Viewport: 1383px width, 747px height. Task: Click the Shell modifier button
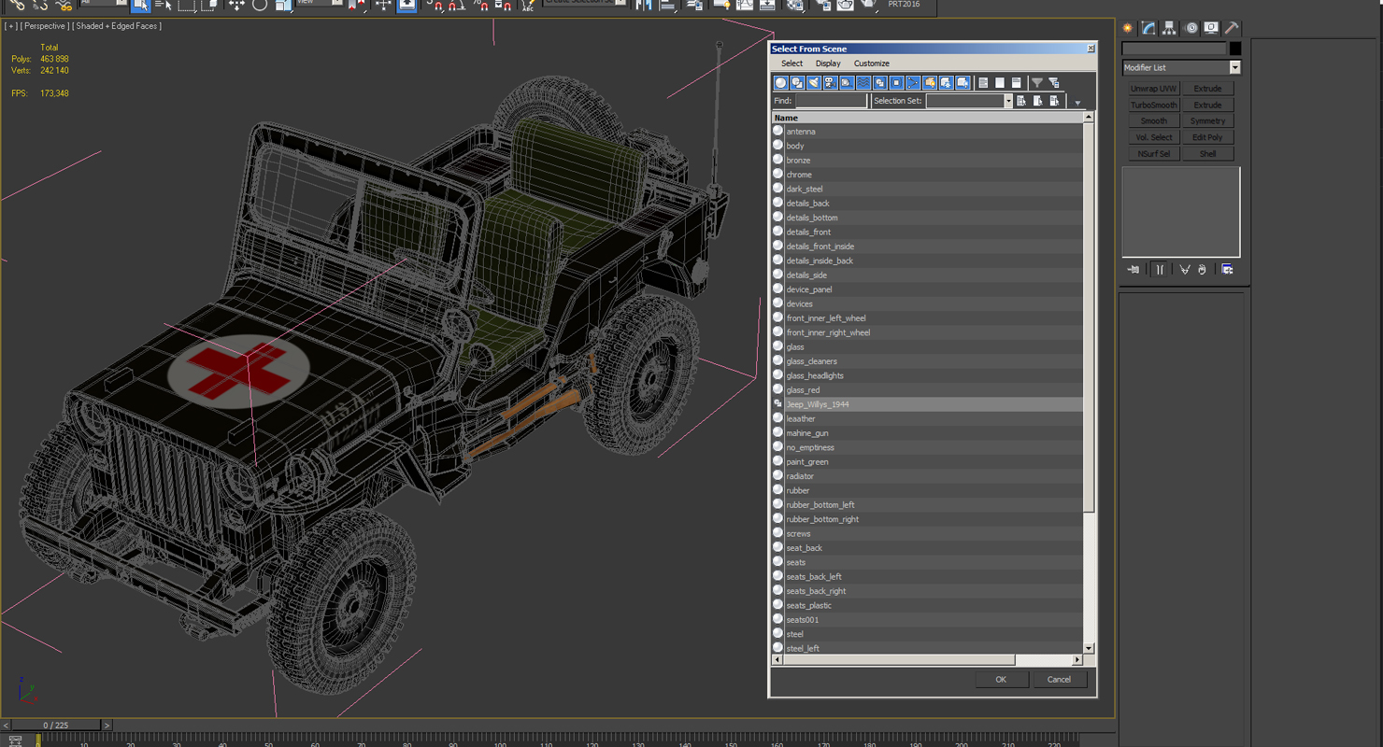click(x=1207, y=154)
